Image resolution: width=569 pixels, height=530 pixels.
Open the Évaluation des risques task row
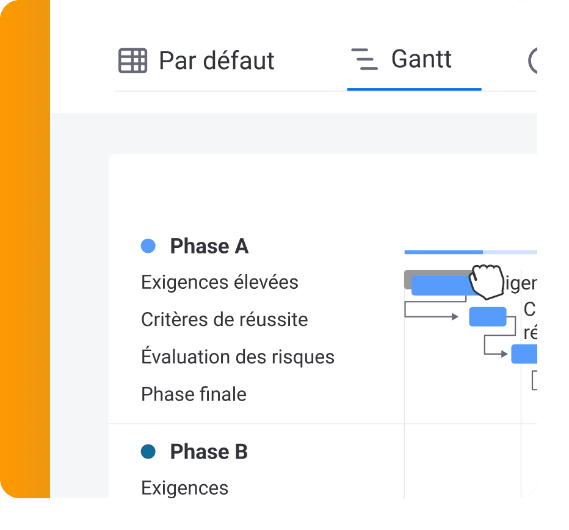coord(237,357)
